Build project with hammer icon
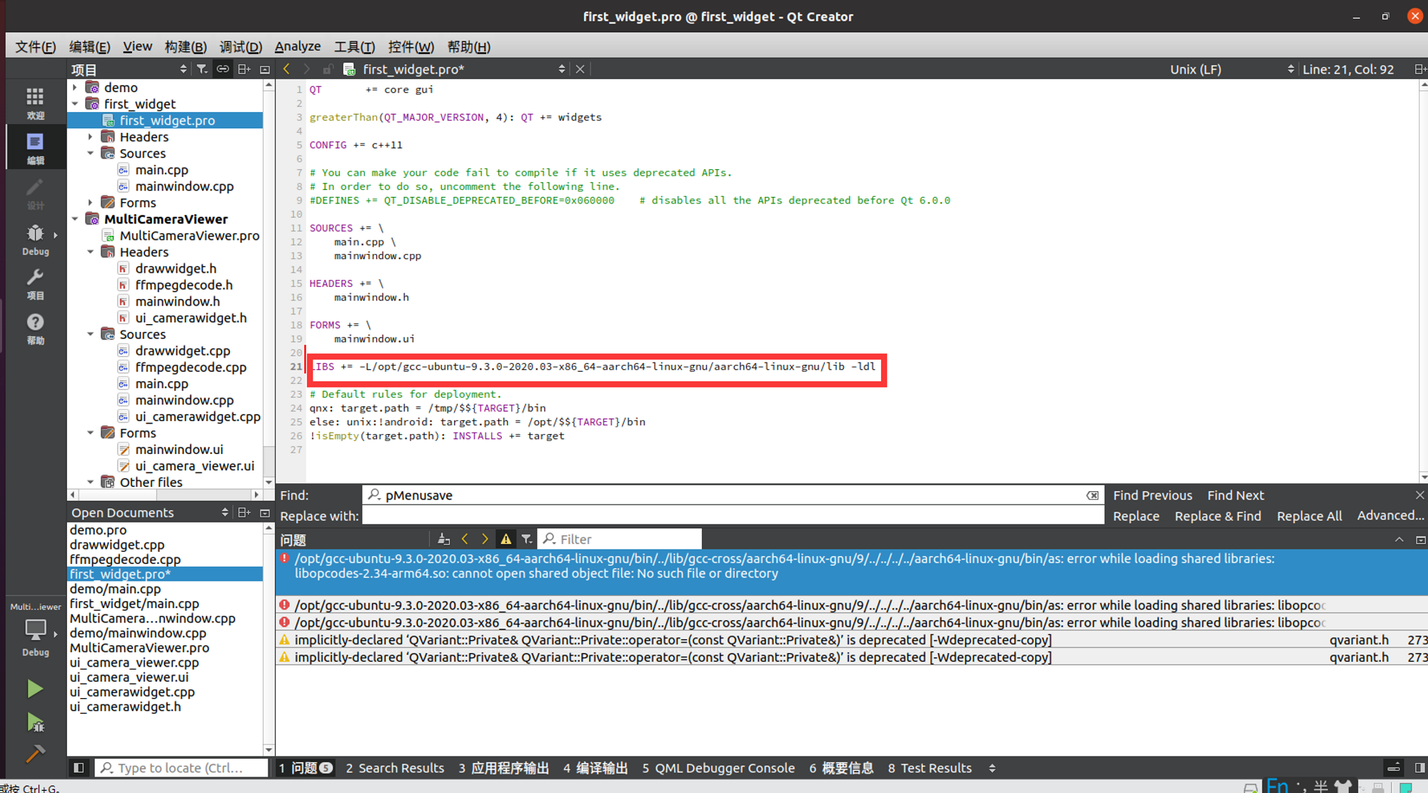1428x793 pixels. [35, 754]
